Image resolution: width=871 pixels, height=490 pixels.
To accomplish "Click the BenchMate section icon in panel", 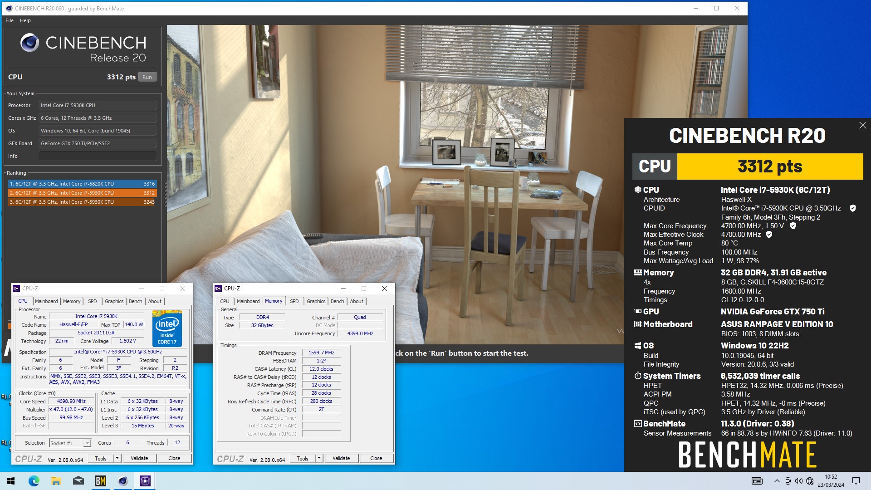I will pos(638,423).
